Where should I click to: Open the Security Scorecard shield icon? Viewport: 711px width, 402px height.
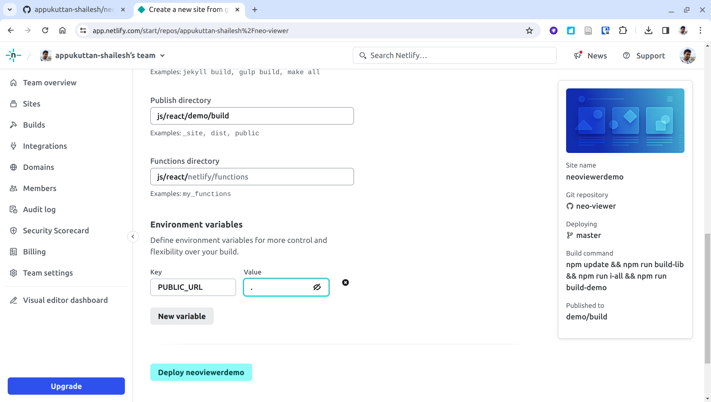tap(13, 231)
